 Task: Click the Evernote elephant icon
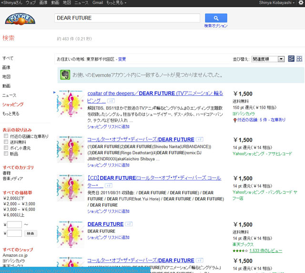click(64, 75)
